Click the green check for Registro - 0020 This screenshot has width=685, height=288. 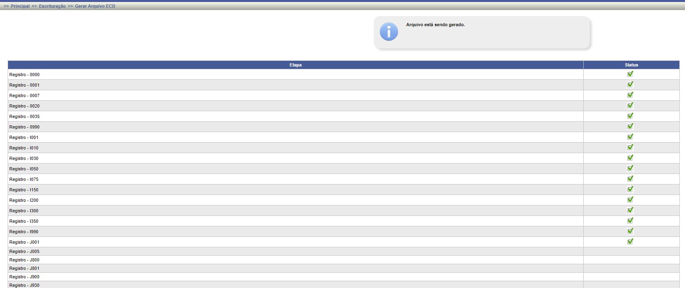[x=630, y=105]
